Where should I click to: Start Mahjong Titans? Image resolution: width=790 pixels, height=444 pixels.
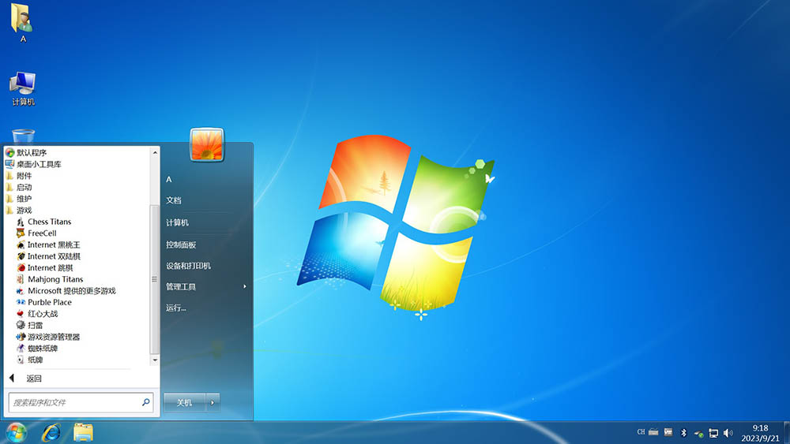pyautogui.click(x=55, y=279)
